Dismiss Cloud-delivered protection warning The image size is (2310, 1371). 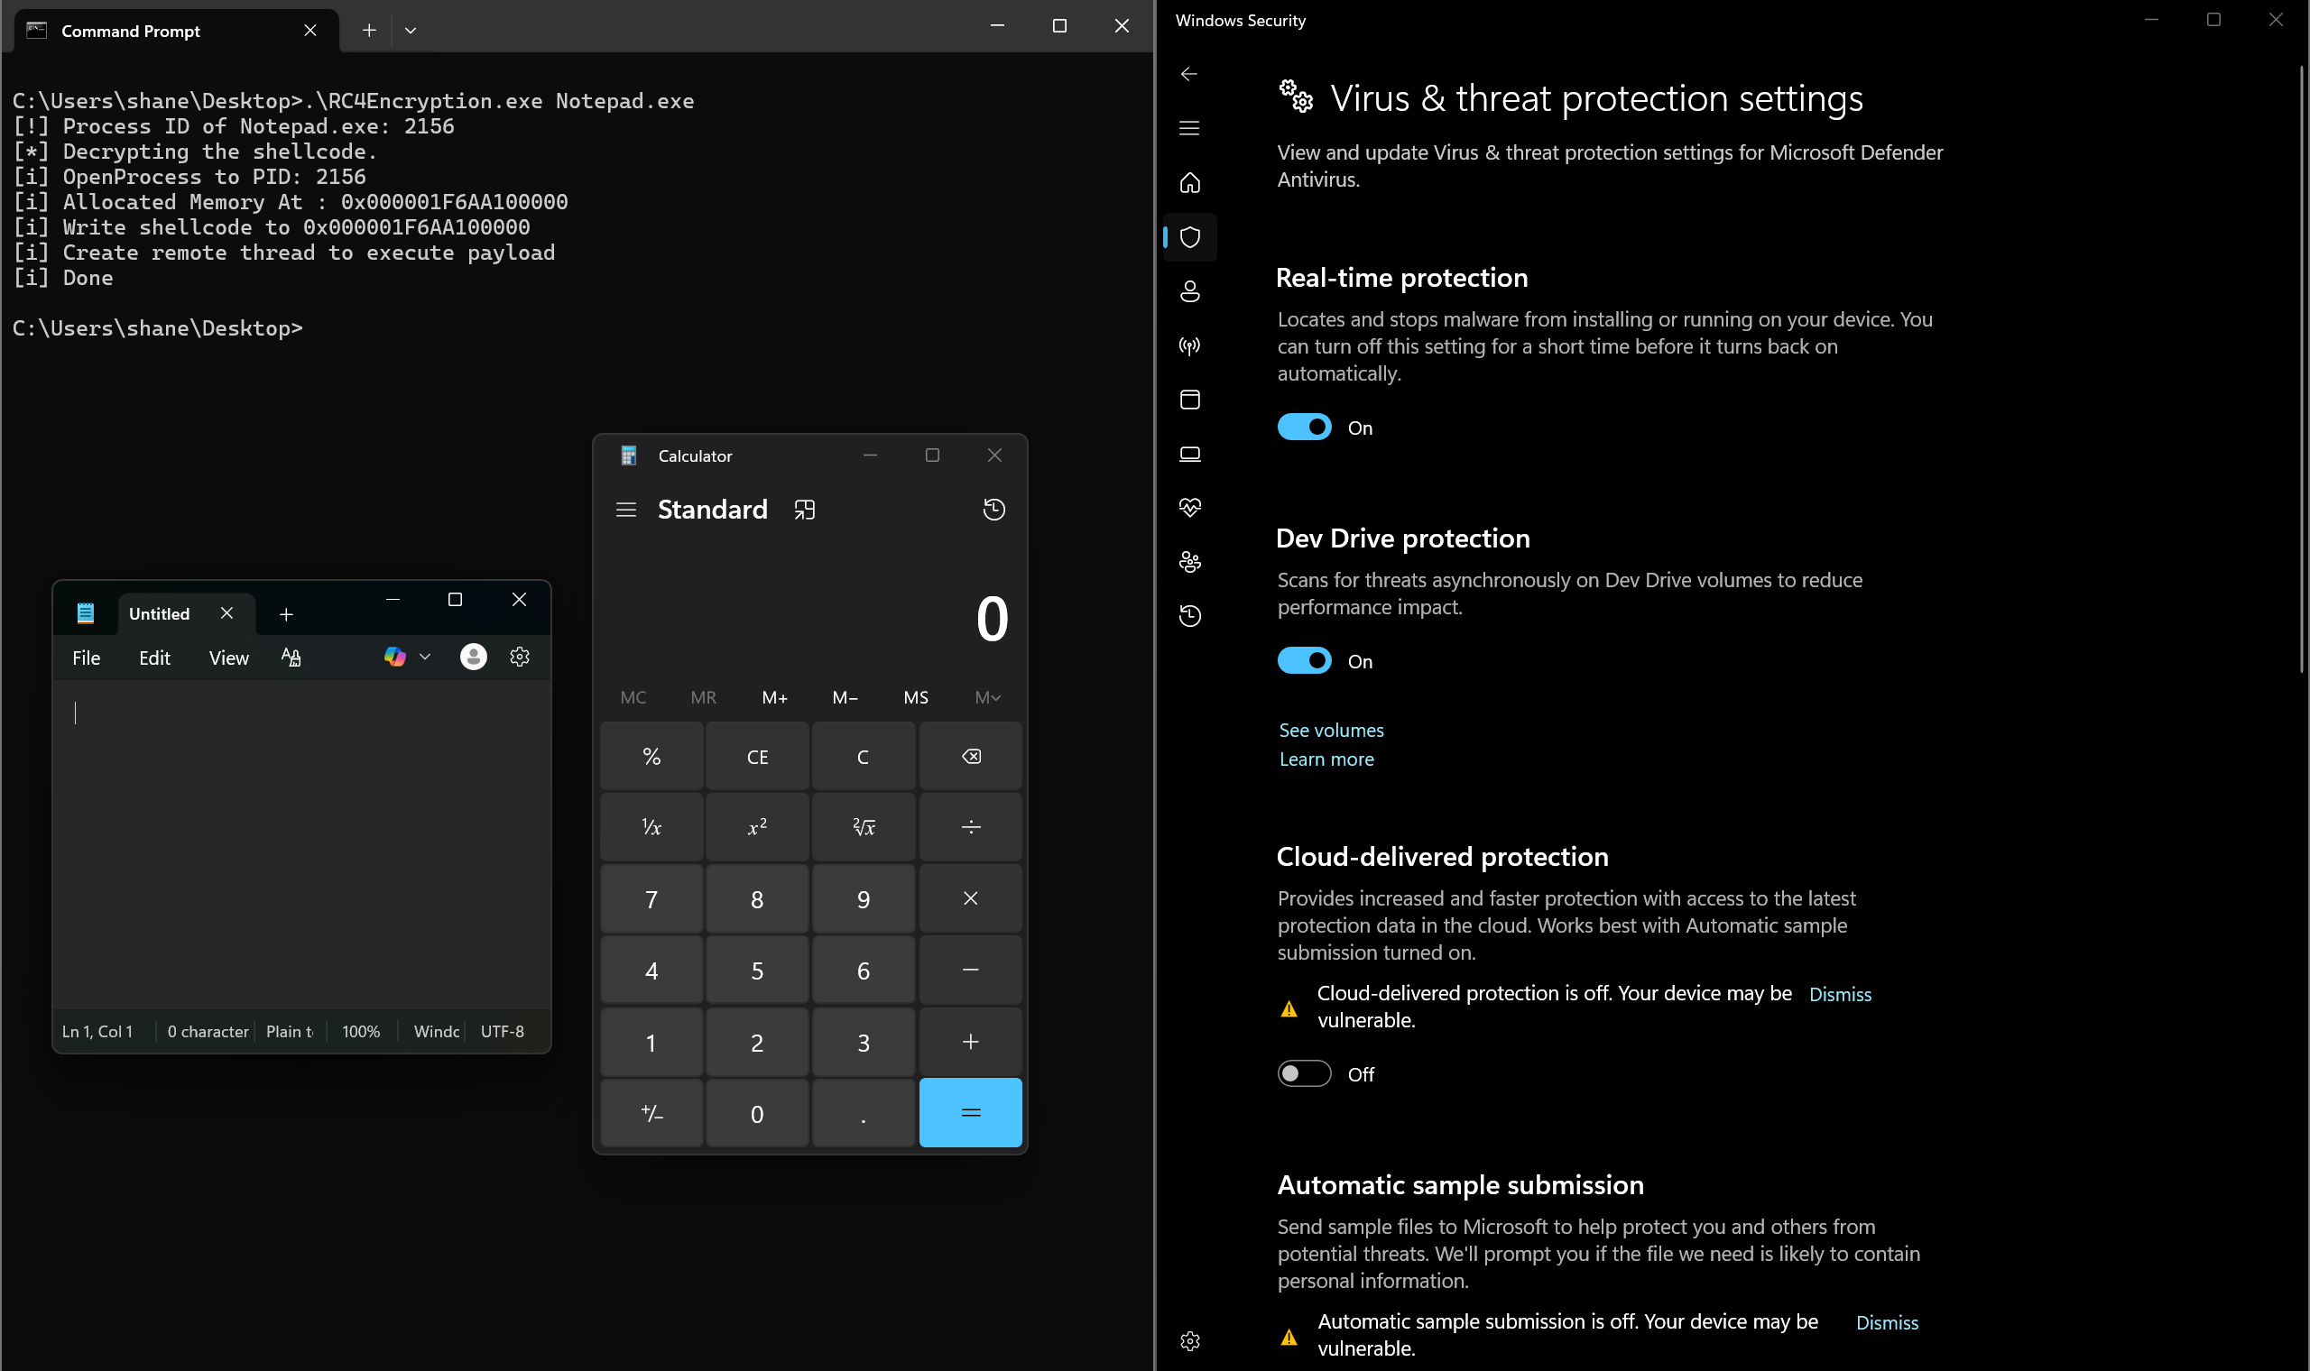pyautogui.click(x=1839, y=994)
